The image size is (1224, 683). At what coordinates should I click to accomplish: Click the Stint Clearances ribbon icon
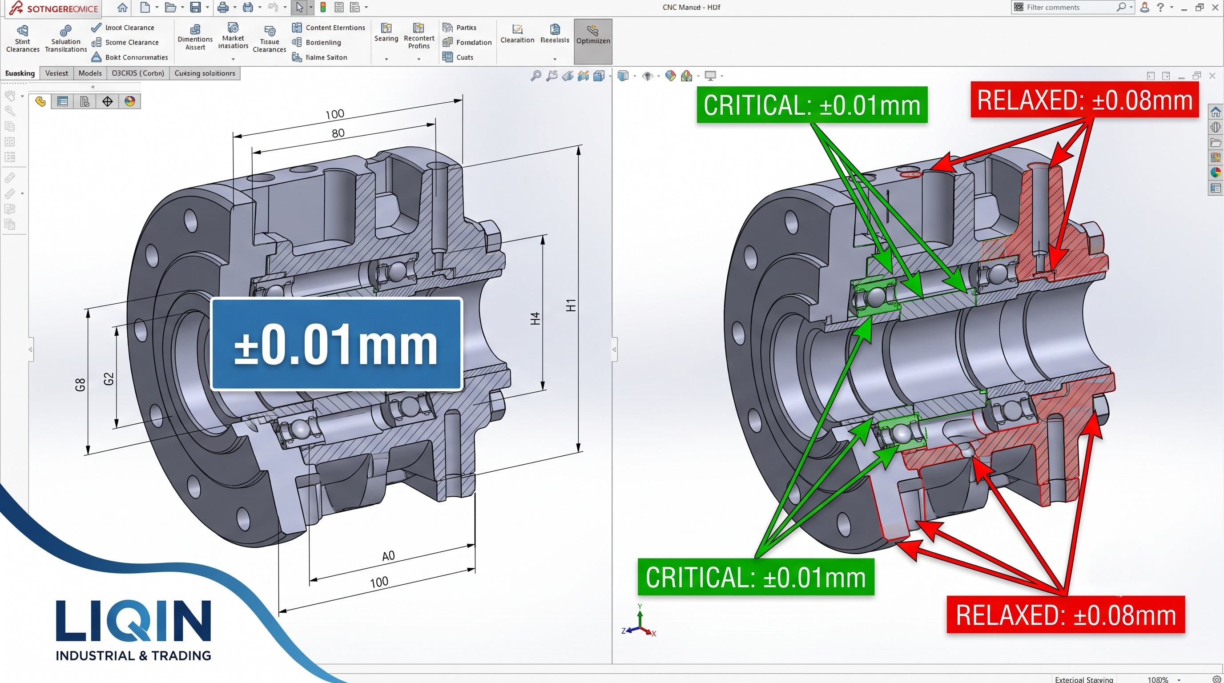coord(22,31)
